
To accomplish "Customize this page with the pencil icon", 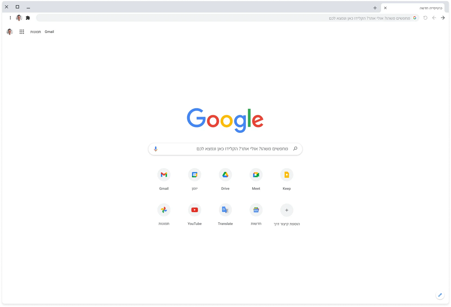I will (x=440, y=295).
